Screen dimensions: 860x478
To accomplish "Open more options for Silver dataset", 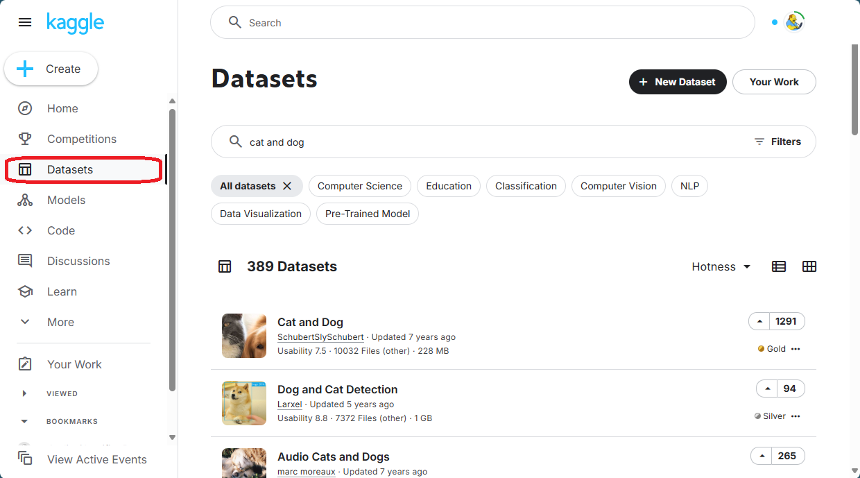I will (796, 416).
